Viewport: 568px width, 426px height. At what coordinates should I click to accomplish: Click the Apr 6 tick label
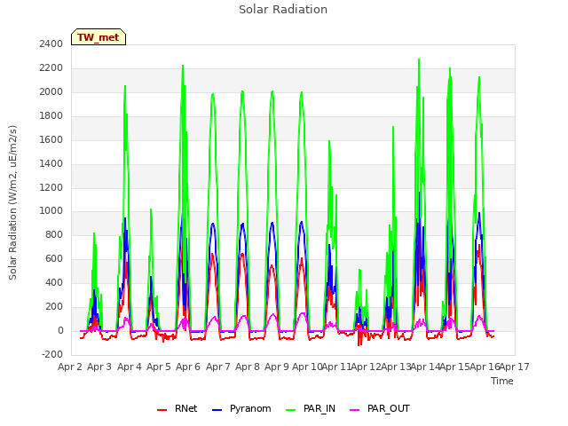coord(188,367)
